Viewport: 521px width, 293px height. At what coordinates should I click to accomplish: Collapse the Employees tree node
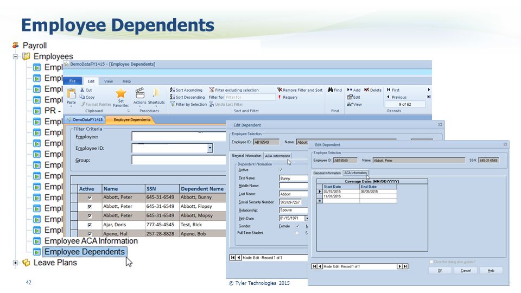click(15, 56)
